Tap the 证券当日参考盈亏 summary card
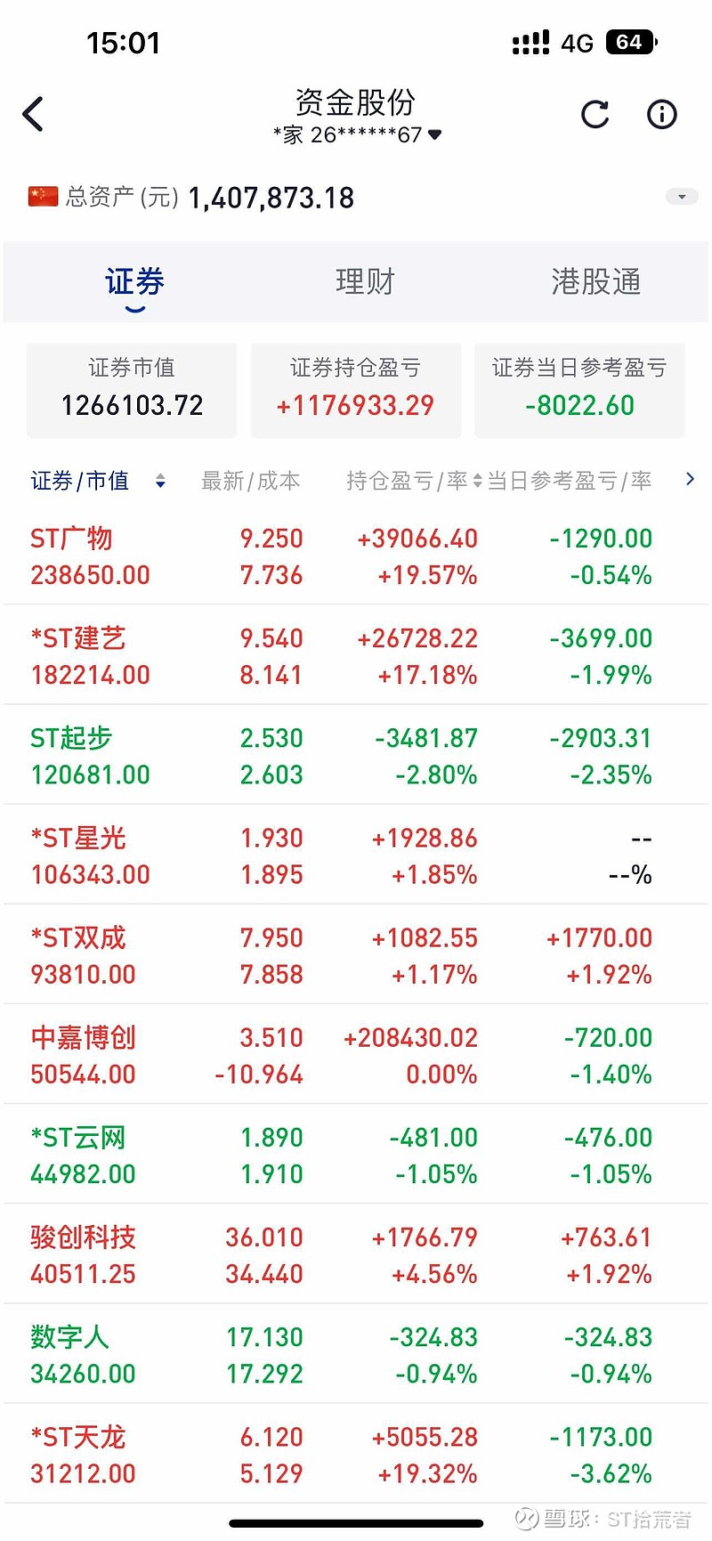 click(x=579, y=390)
